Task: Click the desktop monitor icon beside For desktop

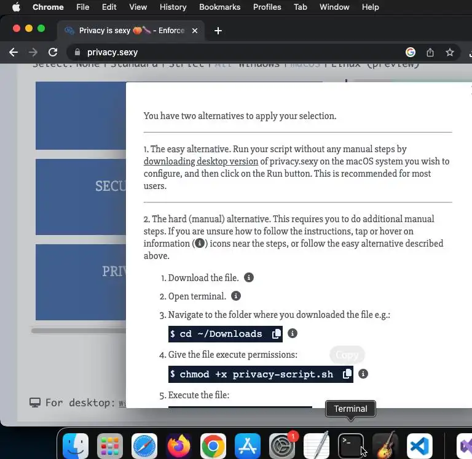Action: coord(35,403)
